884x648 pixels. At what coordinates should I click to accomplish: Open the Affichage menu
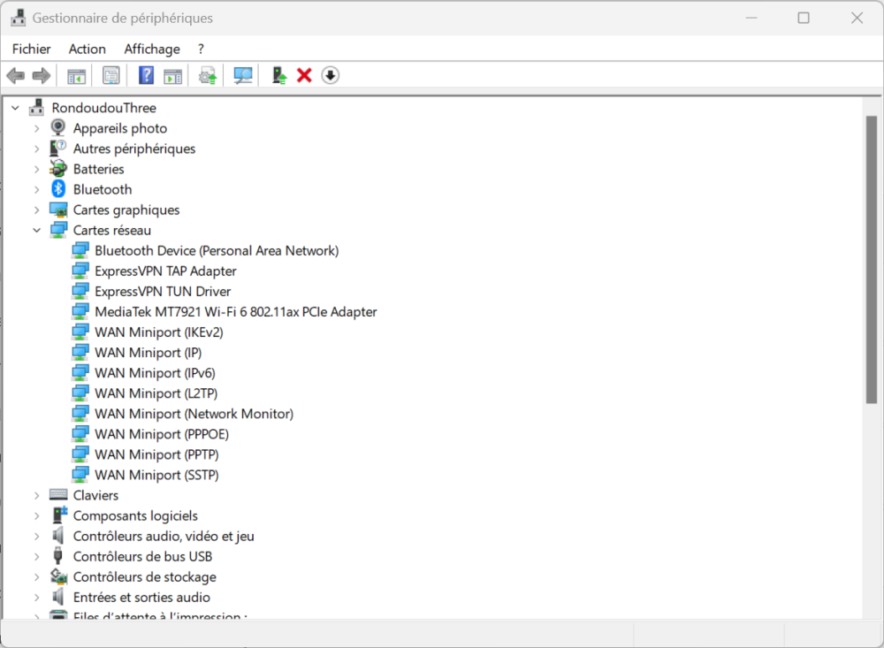click(x=151, y=50)
